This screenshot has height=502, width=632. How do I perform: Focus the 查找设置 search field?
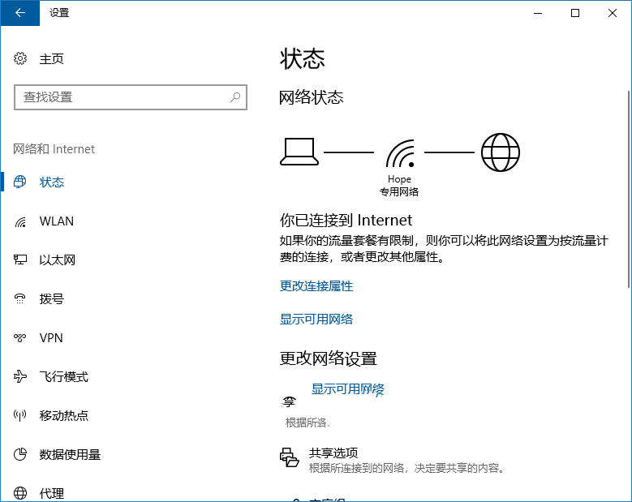[x=130, y=97]
